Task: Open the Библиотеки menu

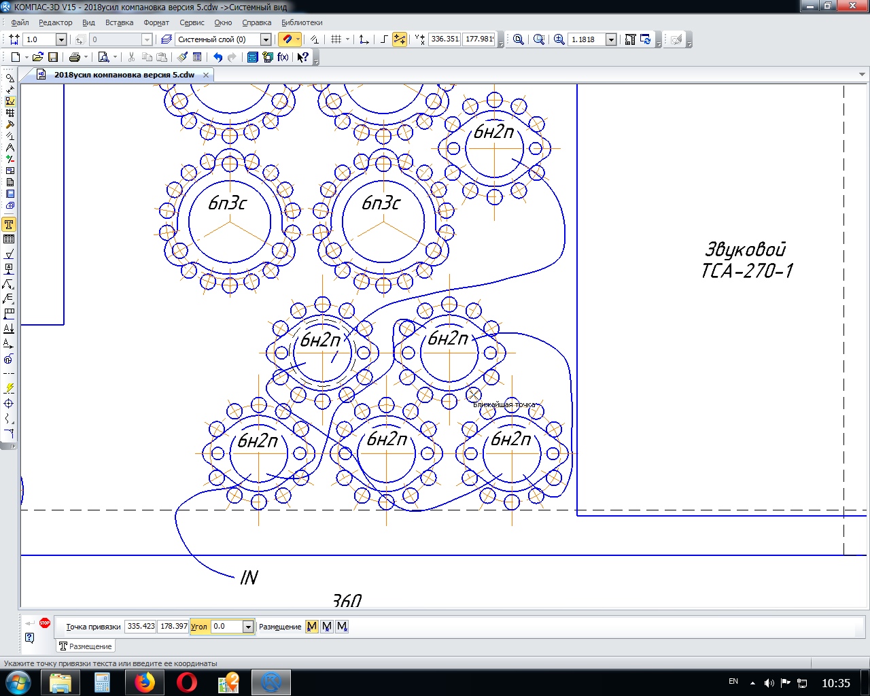Action: [302, 22]
